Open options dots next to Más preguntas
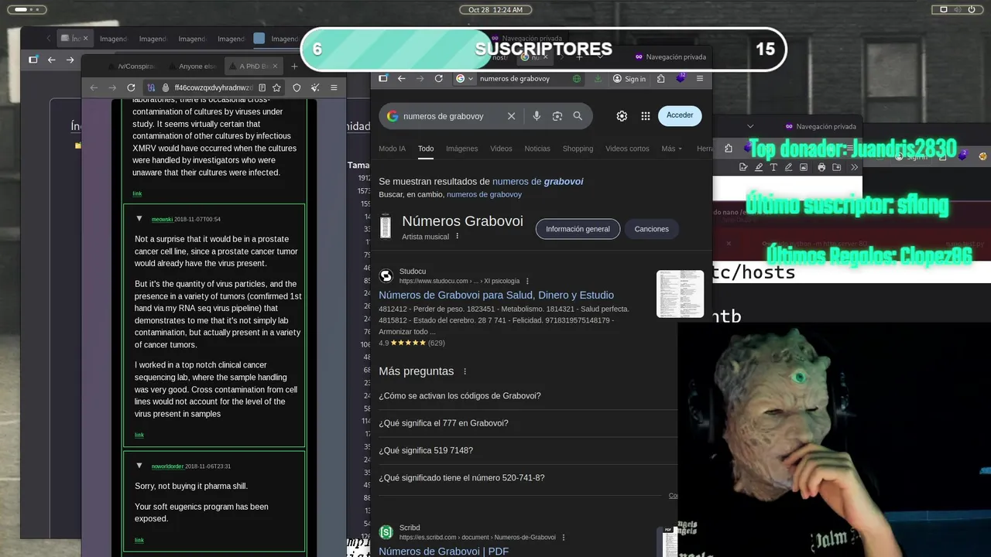991x557 pixels. pyautogui.click(x=465, y=371)
